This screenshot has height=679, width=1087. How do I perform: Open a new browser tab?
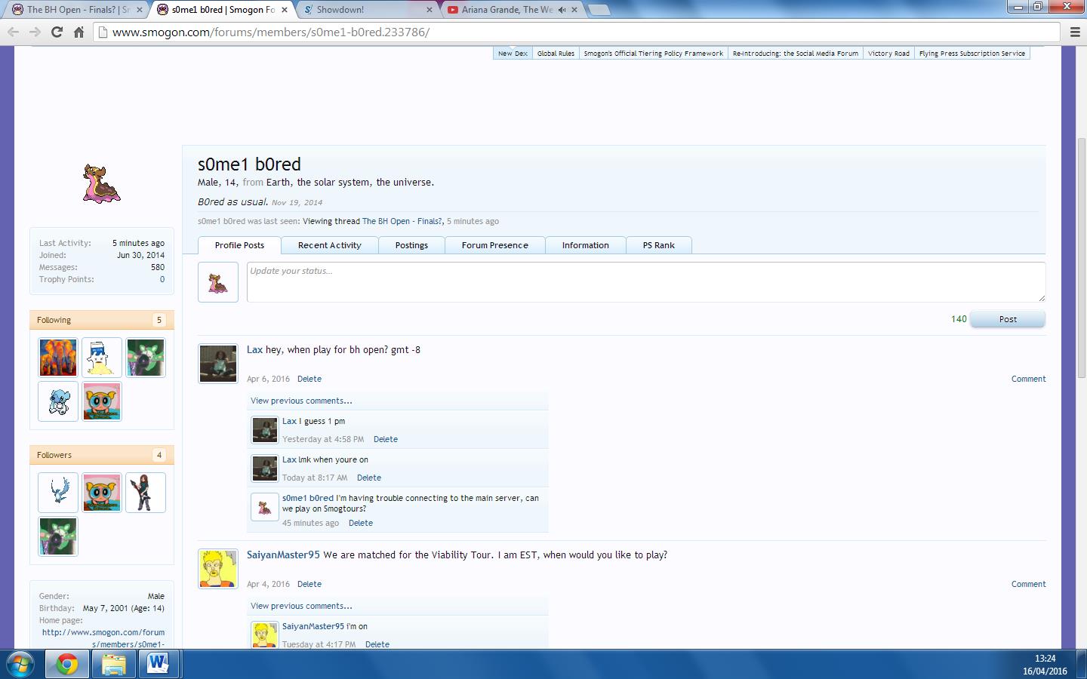click(598, 10)
